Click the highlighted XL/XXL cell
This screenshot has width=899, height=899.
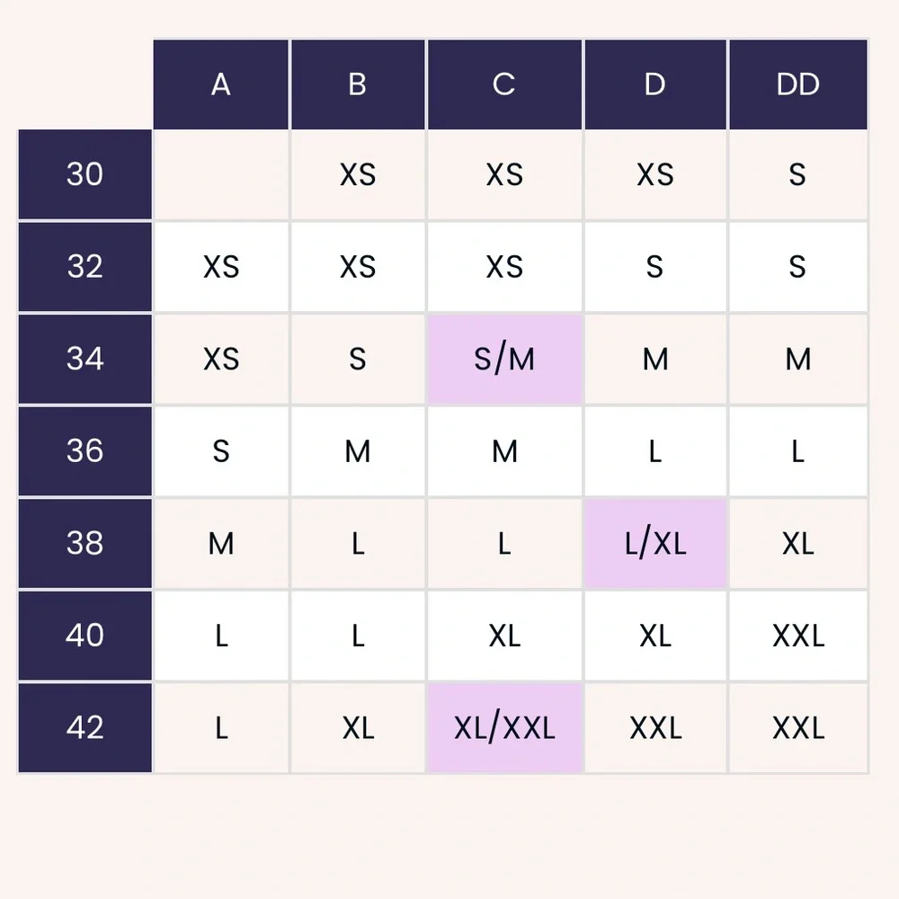click(504, 727)
